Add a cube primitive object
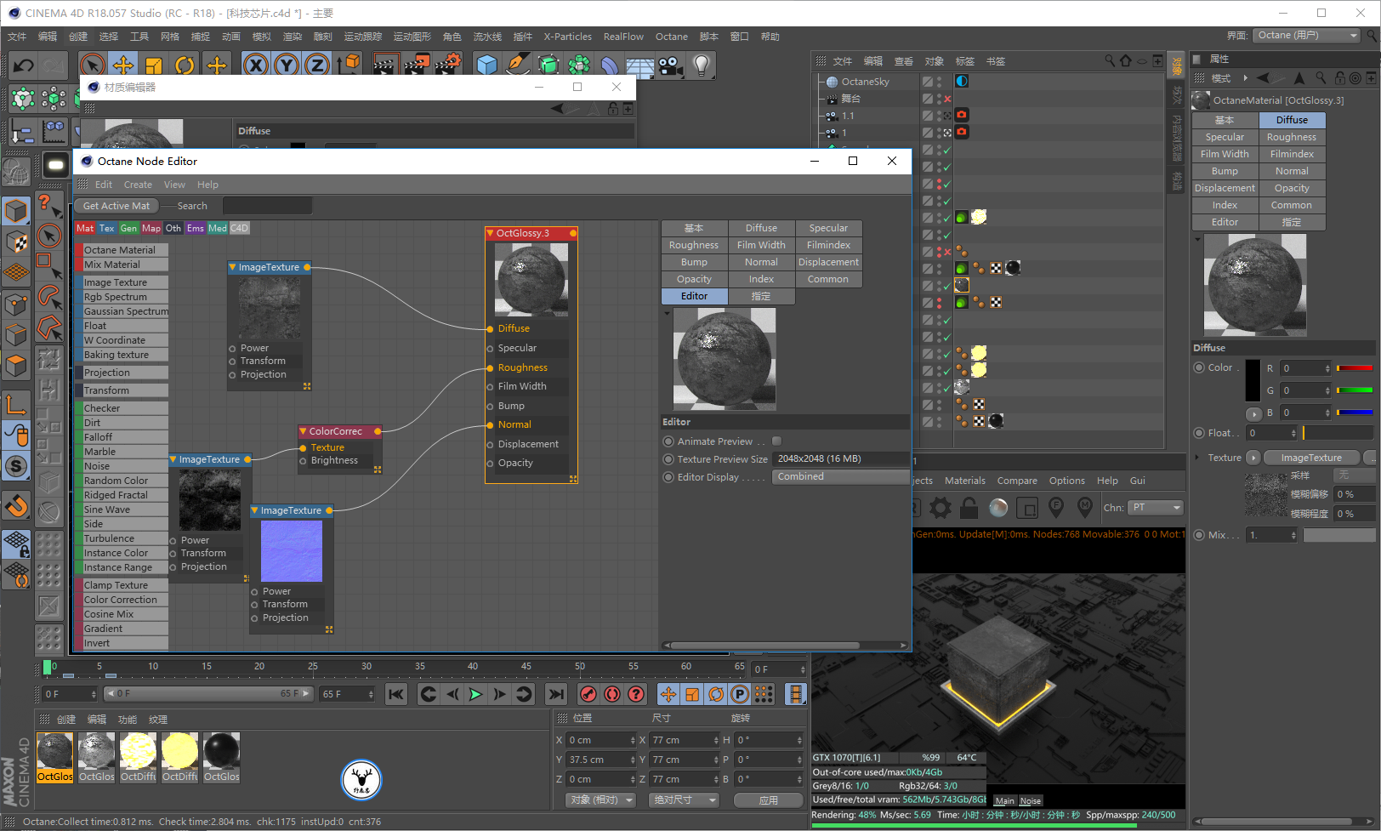 (x=487, y=65)
